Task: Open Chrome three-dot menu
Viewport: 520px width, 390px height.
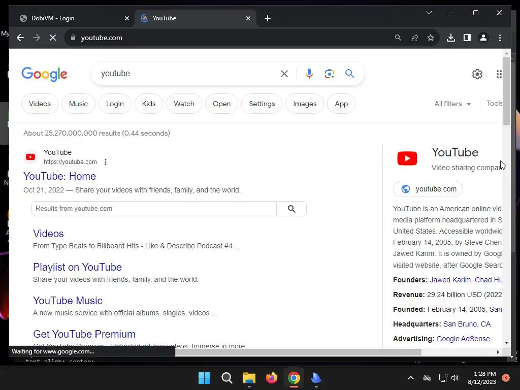Action: coord(500,38)
